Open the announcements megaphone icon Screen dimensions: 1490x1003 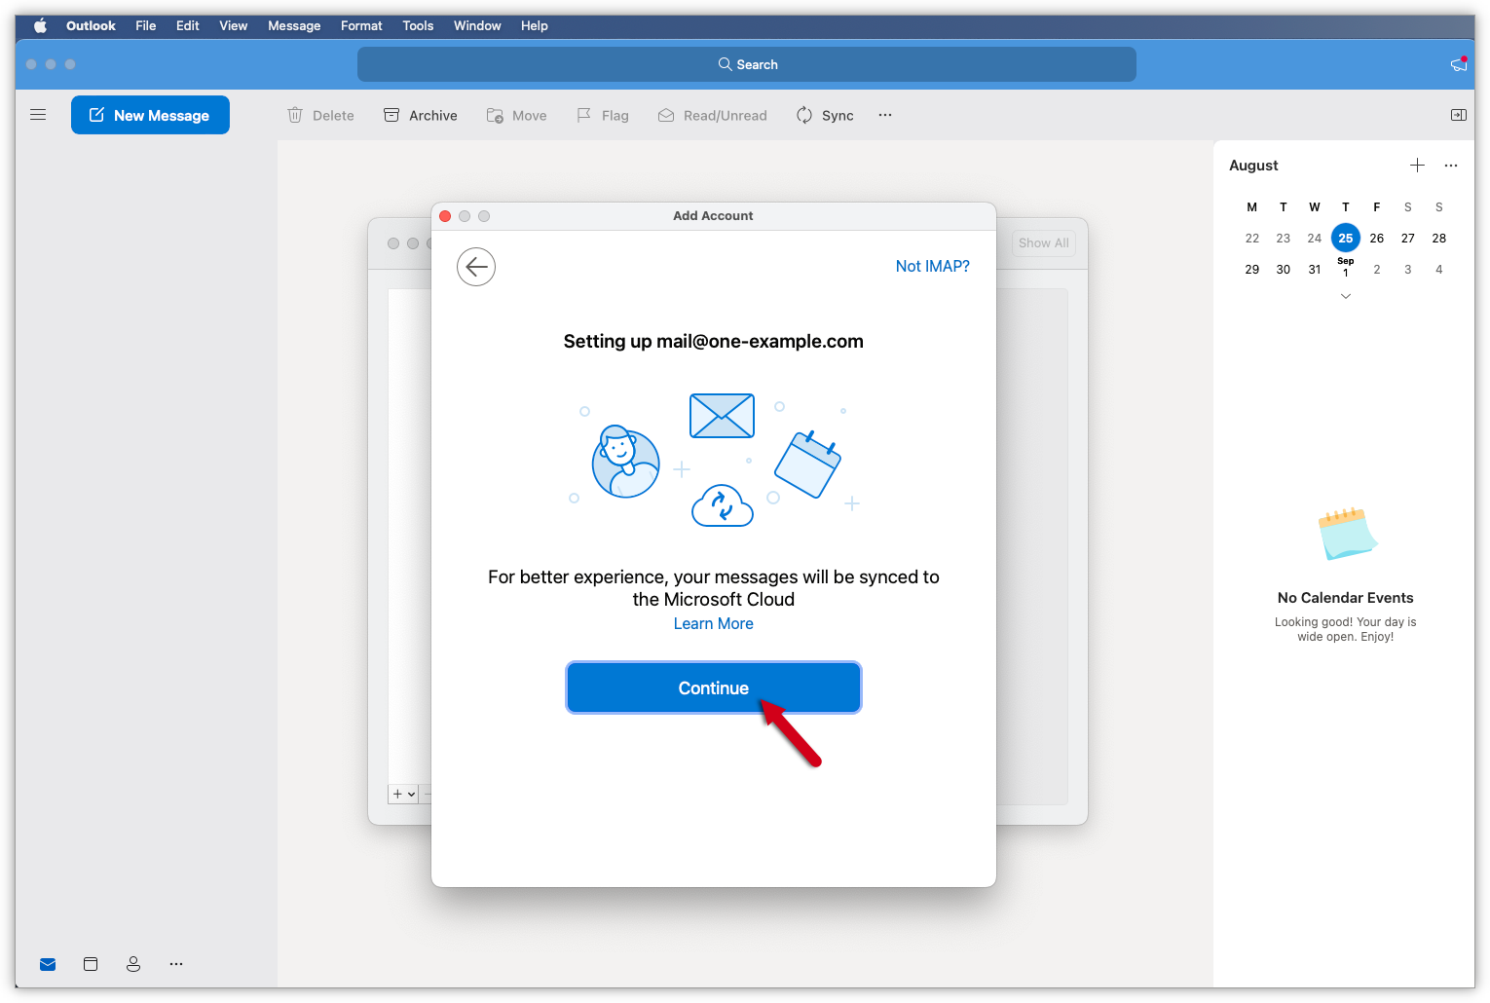(1458, 64)
